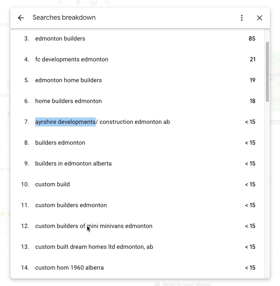The width and height of the screenshot is (280, 286).
Task: Click 'fc developments edmonton' search entry
Action: coord(72,60)
